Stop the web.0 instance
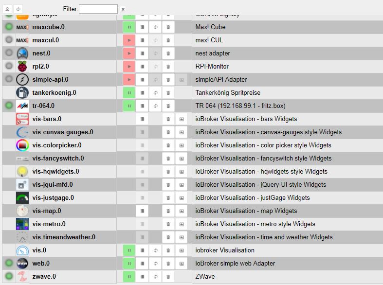Viewport: 383px width, 285px height. click(x=129, y=264)
